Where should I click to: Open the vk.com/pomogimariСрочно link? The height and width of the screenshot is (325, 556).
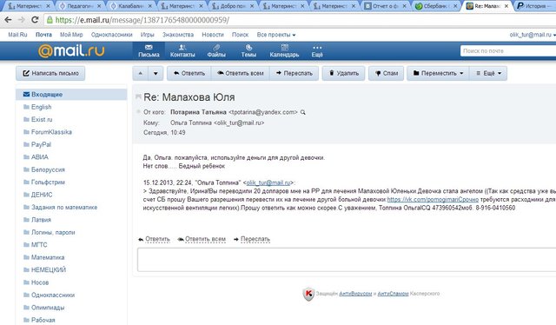click(433, 199)
